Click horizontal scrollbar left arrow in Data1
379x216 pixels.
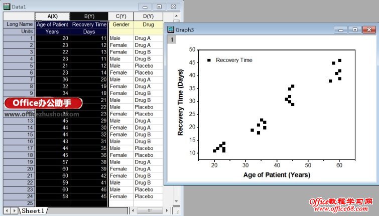click(x=133, y=210)
